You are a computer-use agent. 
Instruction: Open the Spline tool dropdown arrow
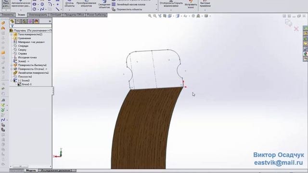[x=46, y=9]
